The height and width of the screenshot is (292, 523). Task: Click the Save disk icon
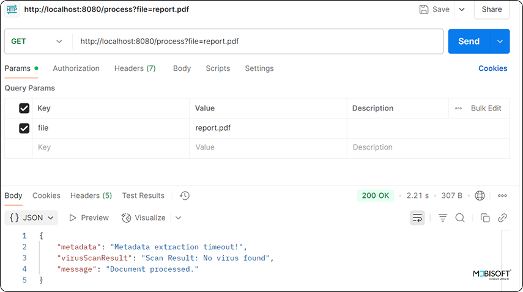(424, 9)
